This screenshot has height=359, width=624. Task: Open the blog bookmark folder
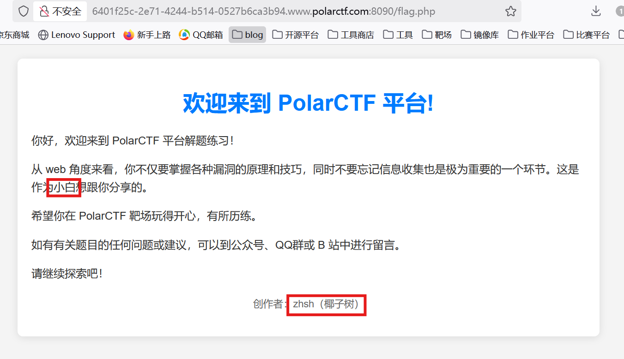(247, 35)
